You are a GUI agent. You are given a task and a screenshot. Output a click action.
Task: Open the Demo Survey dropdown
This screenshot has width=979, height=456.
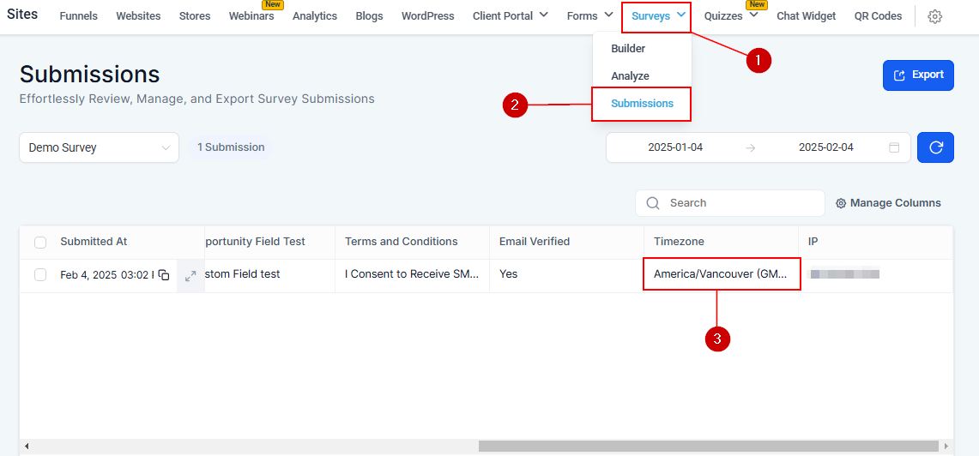click(99, 147)
